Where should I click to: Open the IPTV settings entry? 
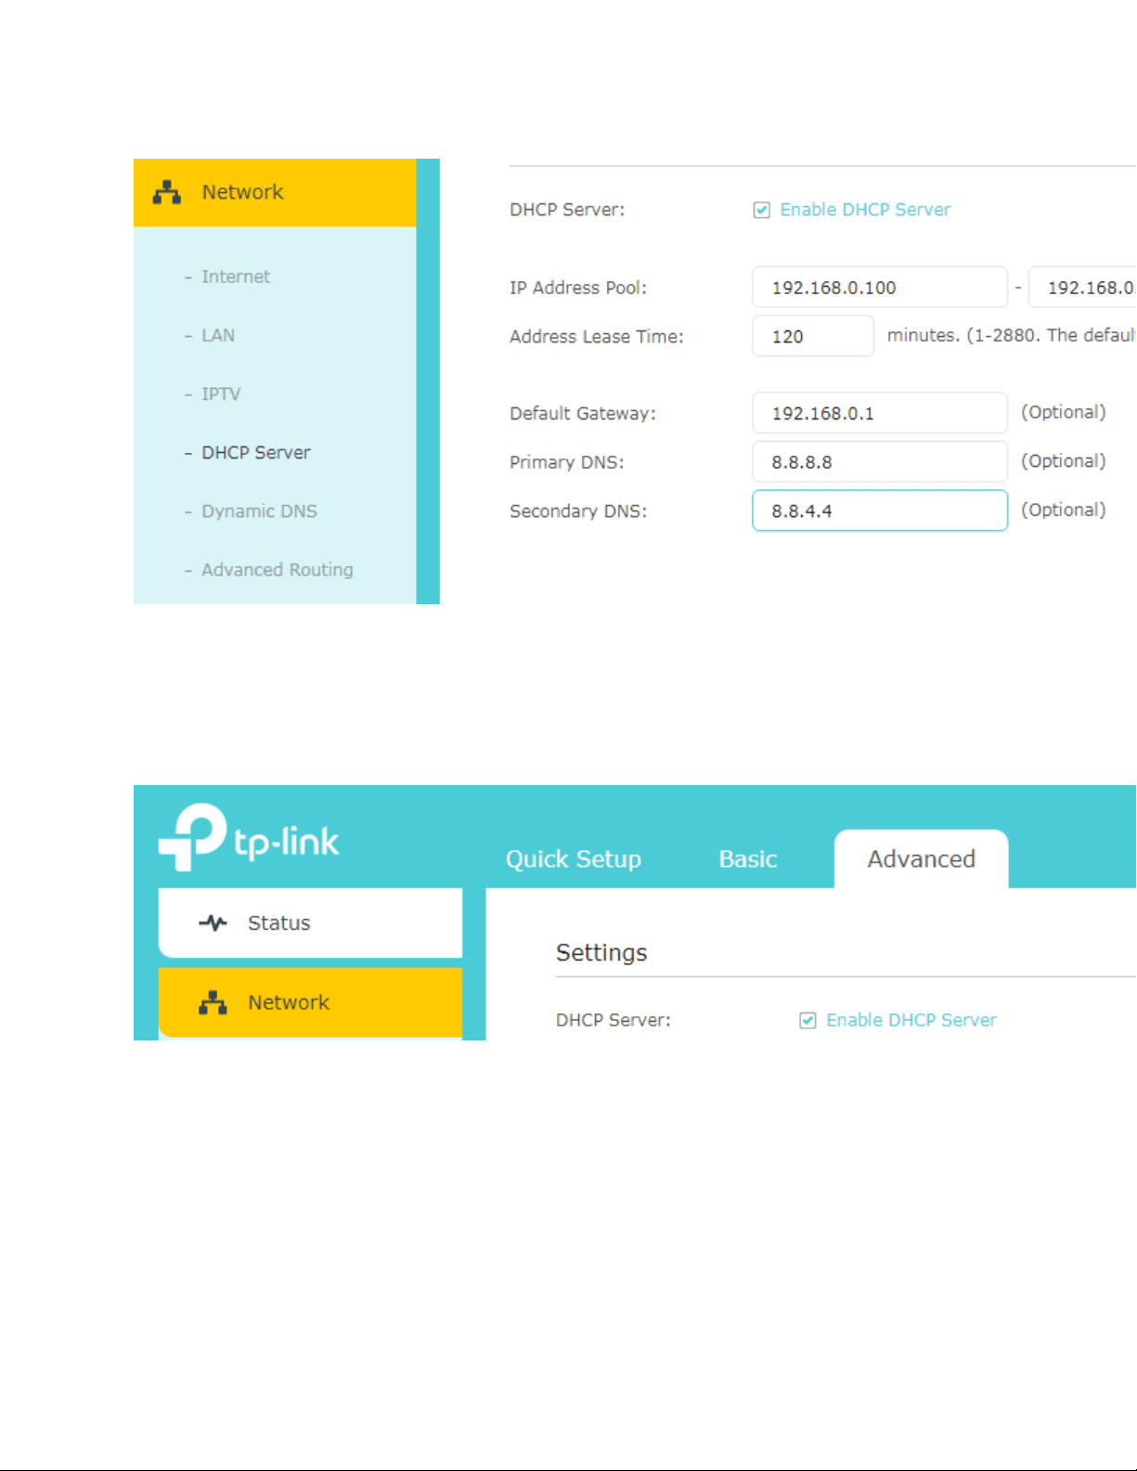221,394
